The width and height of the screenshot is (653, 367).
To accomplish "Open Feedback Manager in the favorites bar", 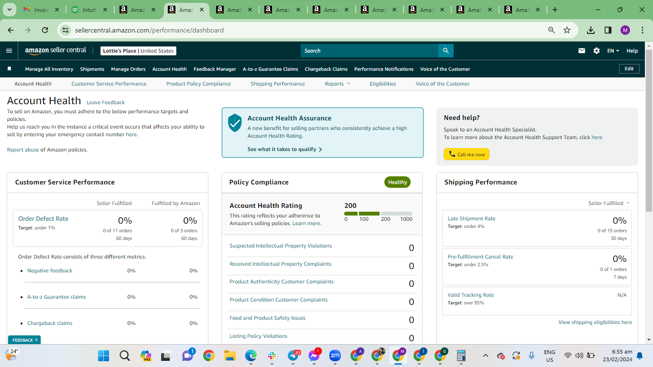I will [215, 69].
